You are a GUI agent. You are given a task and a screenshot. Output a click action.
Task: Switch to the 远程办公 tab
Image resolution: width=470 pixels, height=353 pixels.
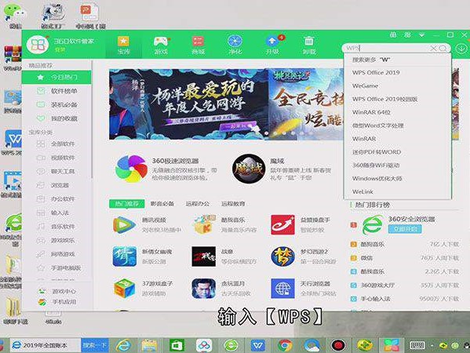coord(198,204)
